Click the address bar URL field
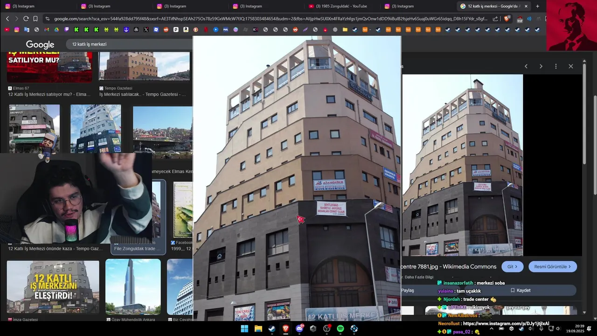Screen dimensions: 597x336 tap(271, 19)
